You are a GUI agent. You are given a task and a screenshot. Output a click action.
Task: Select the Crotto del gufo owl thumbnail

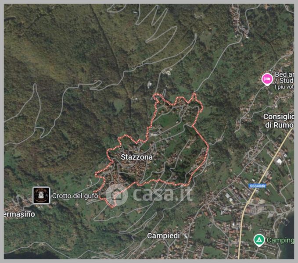click(41, 195)
